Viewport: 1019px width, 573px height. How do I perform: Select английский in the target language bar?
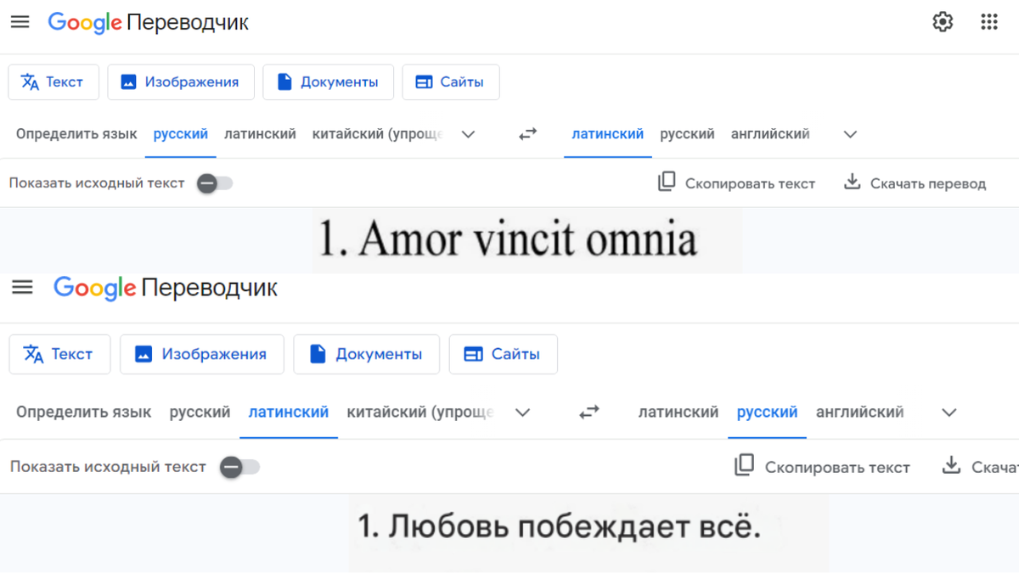769,134
